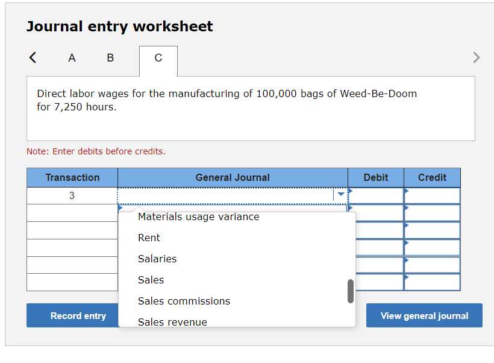This screenshot has width=494, height=363.
Task: Focus the General Journal account input field
Action: pos(226,195)
